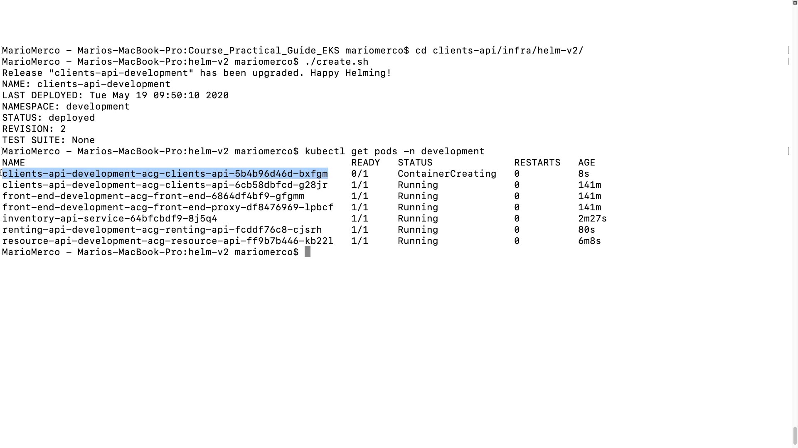Viewport: 798px width, 448px height.
Task: Click the highlighted clients-api pod name ending bxfgm
Action: pos(165,174)
